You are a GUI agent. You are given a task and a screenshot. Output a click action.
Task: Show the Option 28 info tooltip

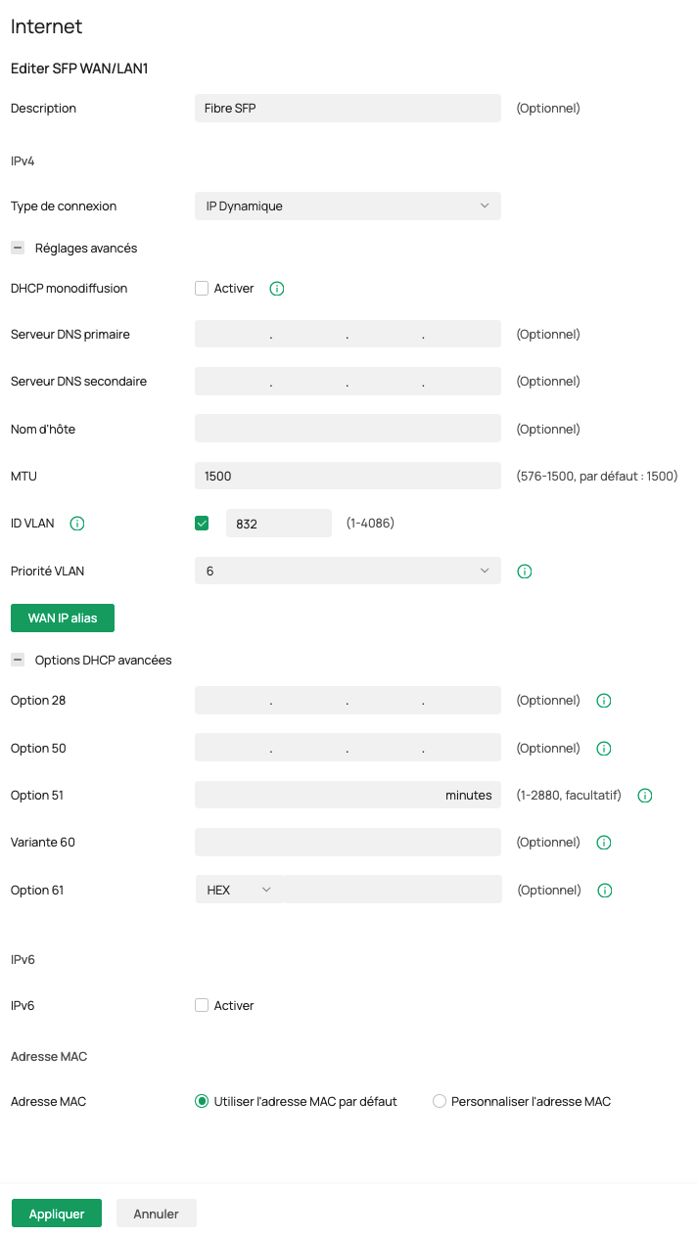click(604, 701)
